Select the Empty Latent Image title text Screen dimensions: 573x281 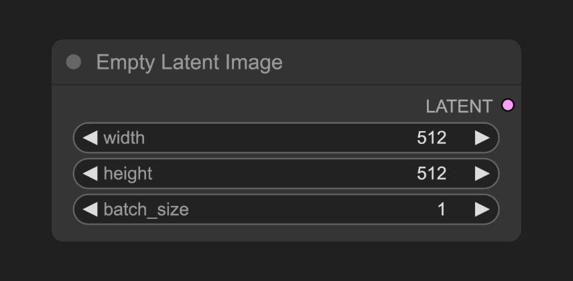coord(189,62)
